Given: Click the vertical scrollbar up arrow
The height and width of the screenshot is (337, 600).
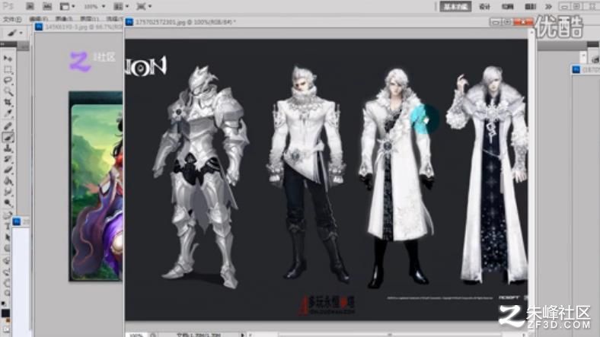Looking at the screenshot, I should pos(531,33).
